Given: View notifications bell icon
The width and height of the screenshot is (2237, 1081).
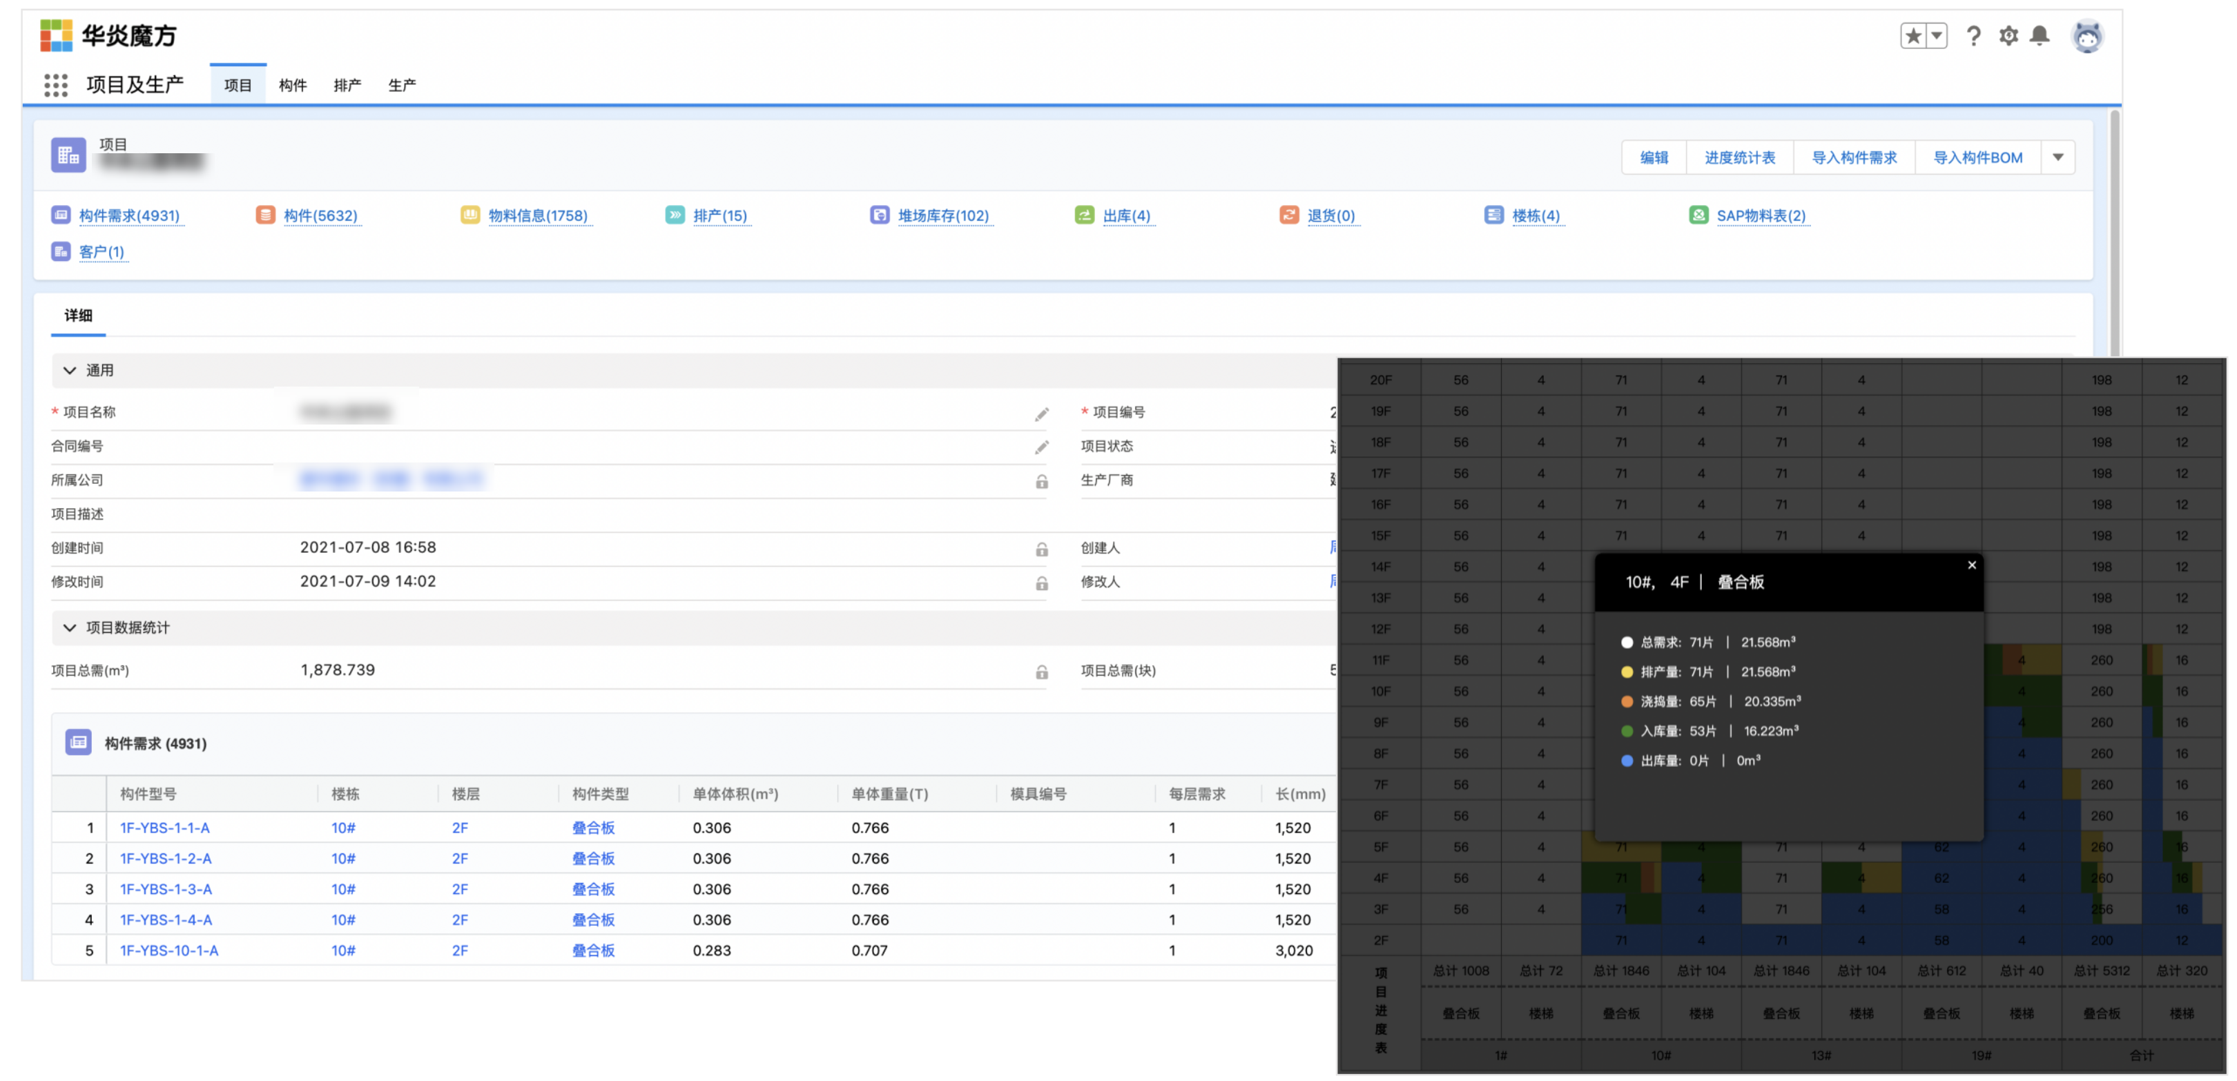Looking at the screenshot, I should (2040, 36).
